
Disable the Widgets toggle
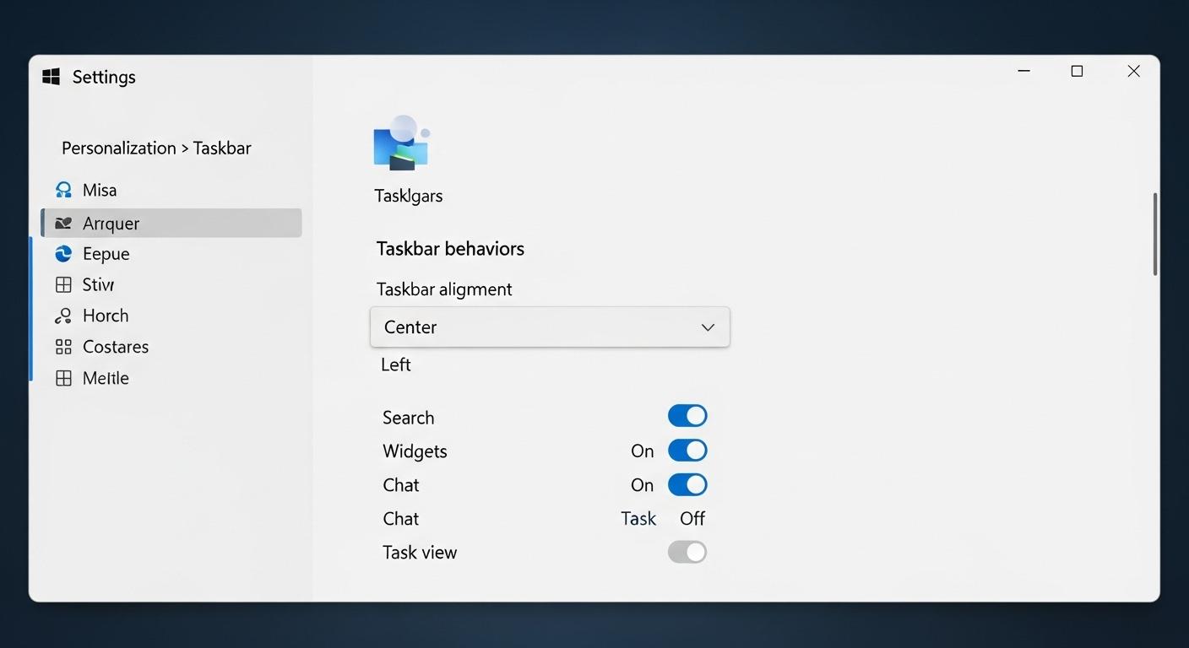coord(687,450)
